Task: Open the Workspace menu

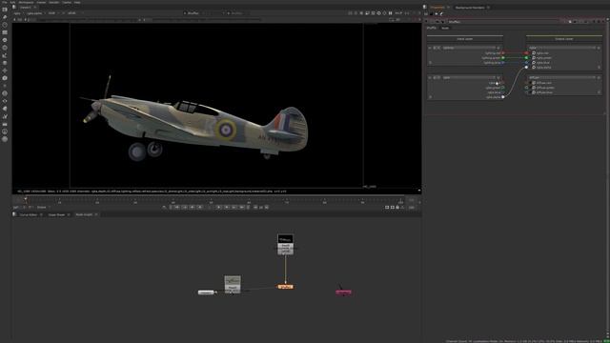Action: point(26,2)
